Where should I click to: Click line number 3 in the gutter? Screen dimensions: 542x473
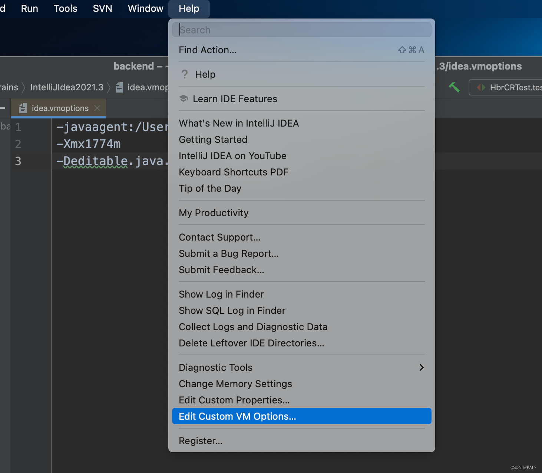click(18, 161)
